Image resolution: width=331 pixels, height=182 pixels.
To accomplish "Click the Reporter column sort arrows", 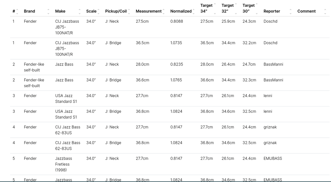I will tap(291, 11).
